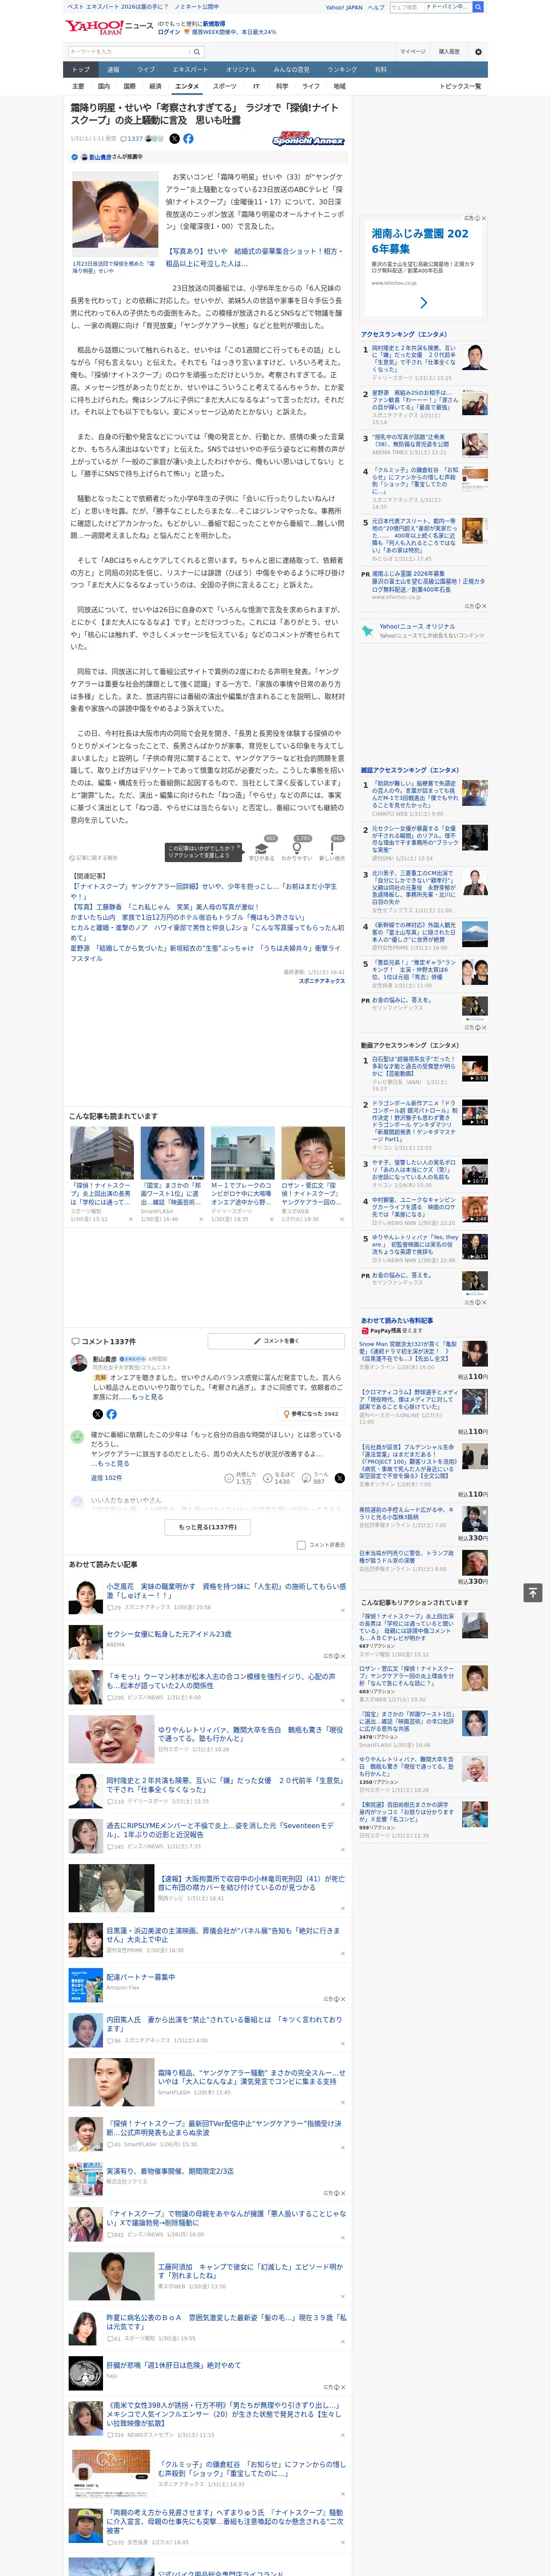Open video ranking item with 0:59 thumbnail
The height and width of the screenshot is (2576, 551).
[475, 1069]
